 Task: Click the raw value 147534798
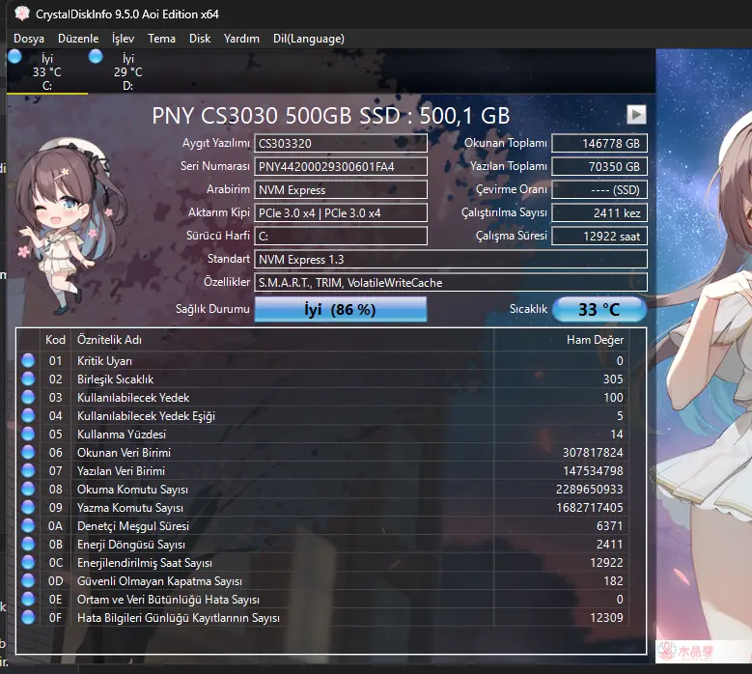click(x=593, y=471)
